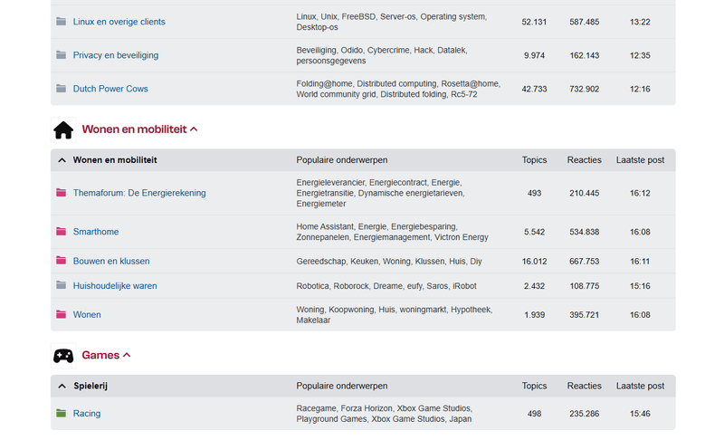Open the Linux en overige clients forum
Viewport: 724px width, 440px height.
tap(119, 22)
